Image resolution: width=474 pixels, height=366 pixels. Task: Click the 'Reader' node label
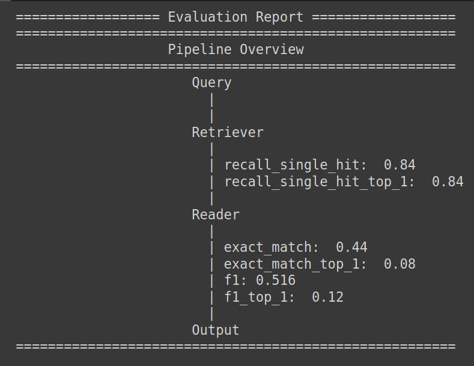pyautogui.click(x=216, y=215)
